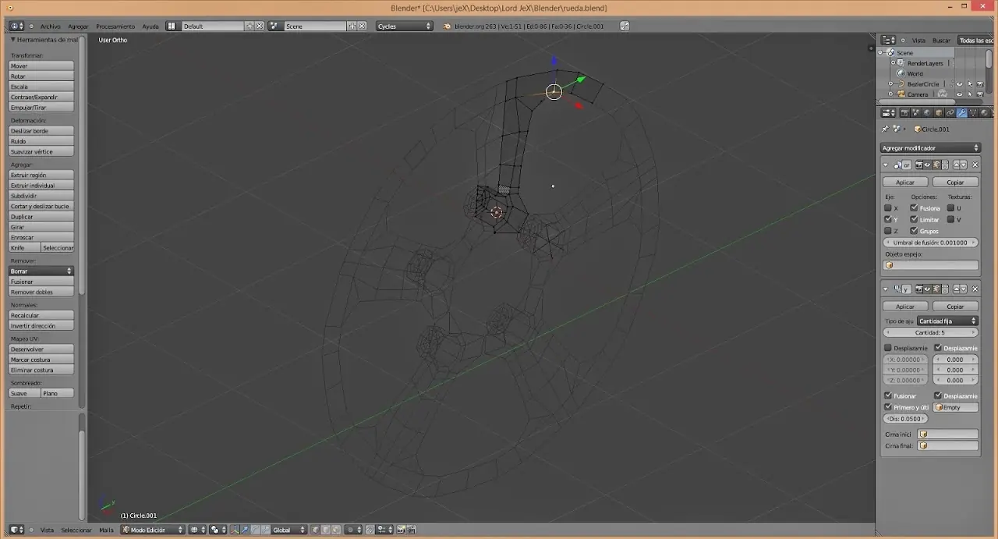Delete the array modifier with its X
998x539 pixels.
pyautogui.click(x=975, y=289)
